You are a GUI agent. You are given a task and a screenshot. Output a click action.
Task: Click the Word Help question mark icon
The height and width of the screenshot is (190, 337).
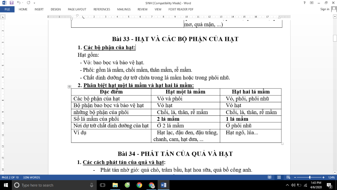[x=304, y=3]
